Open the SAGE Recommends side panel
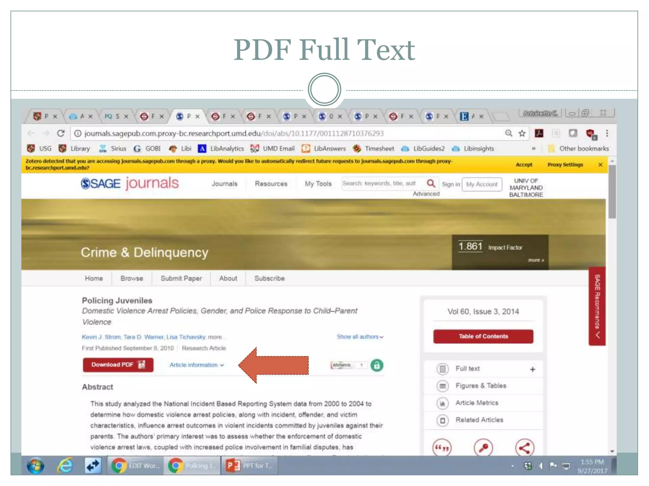The width and height of the screenshot is (649, 486). click(x=597, y=306)
